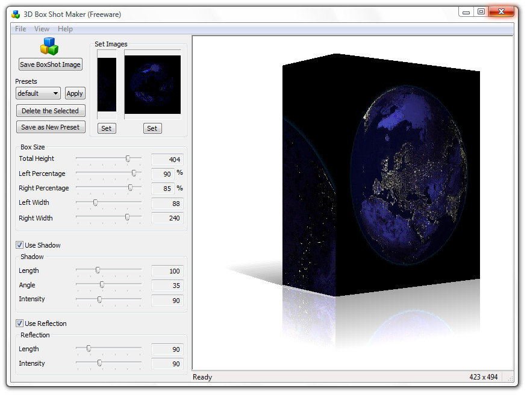Image resolution: width=530 pixels, height=397 pixels.
Task: Open the Help menu
Action: (65, 29)
